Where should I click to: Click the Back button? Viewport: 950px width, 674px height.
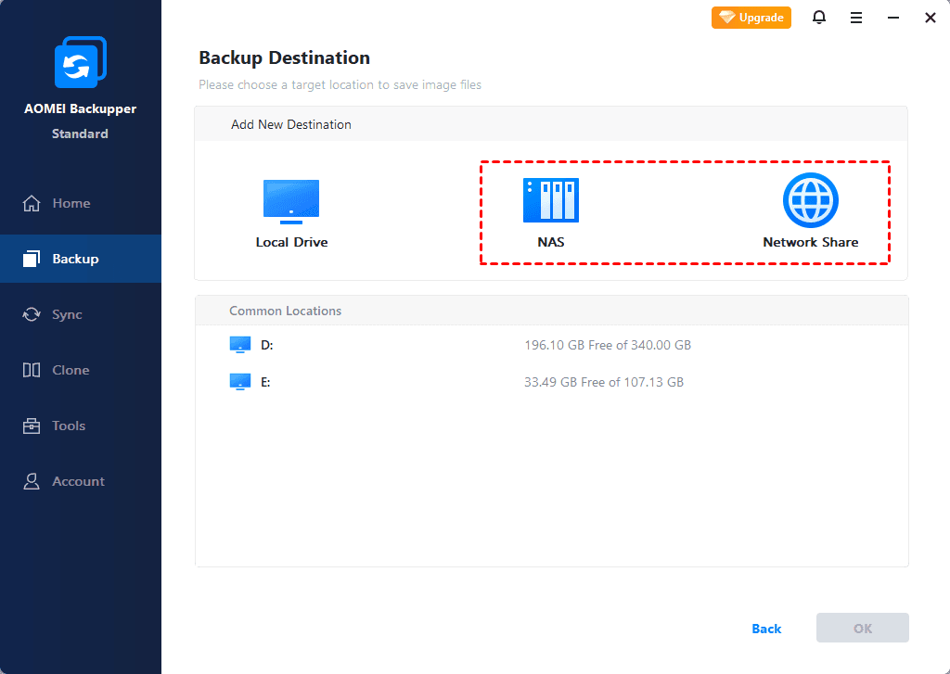pos(766,629)
